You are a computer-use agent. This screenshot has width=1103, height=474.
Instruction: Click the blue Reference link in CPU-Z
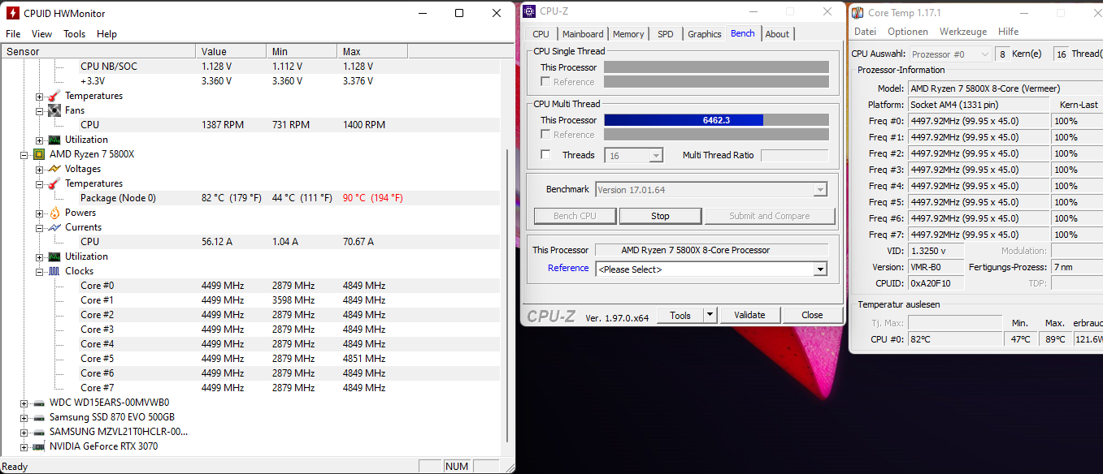coord(568,268)
